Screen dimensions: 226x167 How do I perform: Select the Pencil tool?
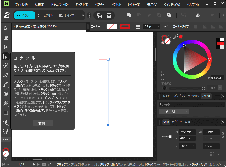coord(6,85)
